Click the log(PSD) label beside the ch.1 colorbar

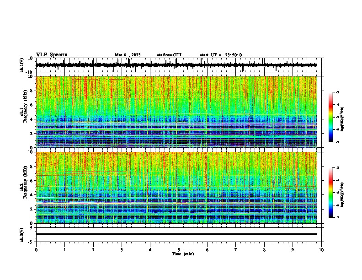click(x=342, y=119)
